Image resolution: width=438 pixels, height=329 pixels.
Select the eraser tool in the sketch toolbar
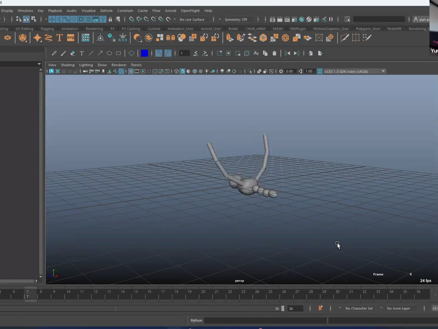coord(72,53)
